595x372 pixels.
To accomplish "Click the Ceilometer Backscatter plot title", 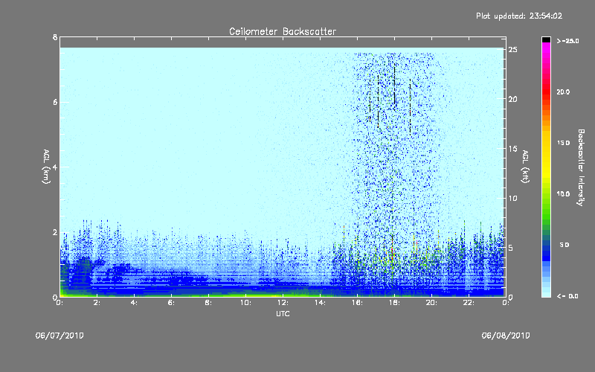I will (x=283, y=31).
